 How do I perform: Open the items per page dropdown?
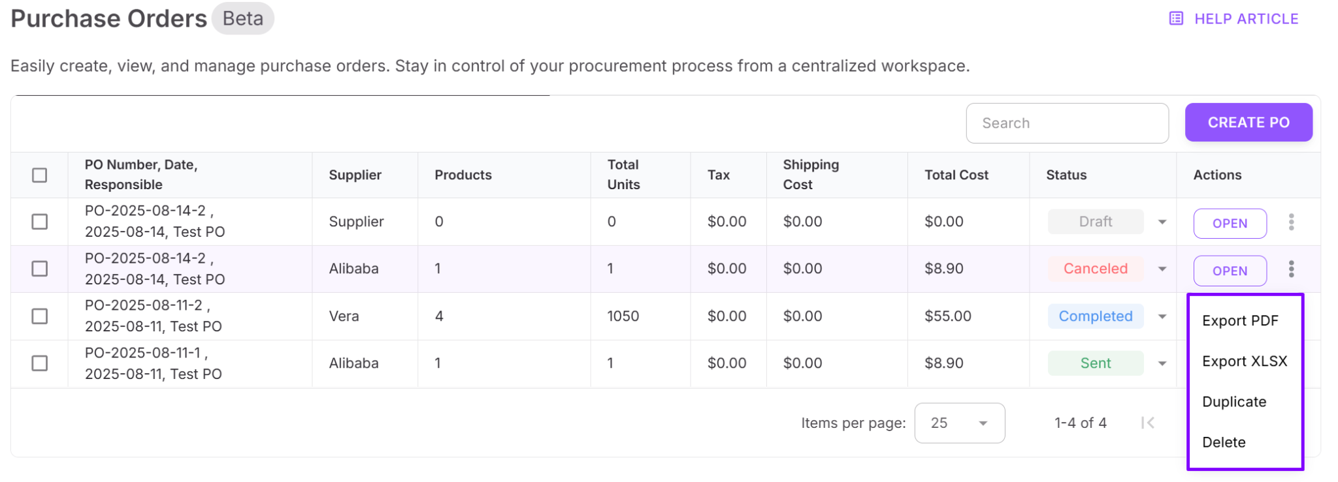click(959, 423)
